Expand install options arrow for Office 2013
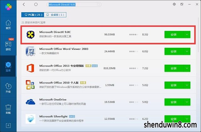The width and height of the screenshot is (201, 132). 187,68
